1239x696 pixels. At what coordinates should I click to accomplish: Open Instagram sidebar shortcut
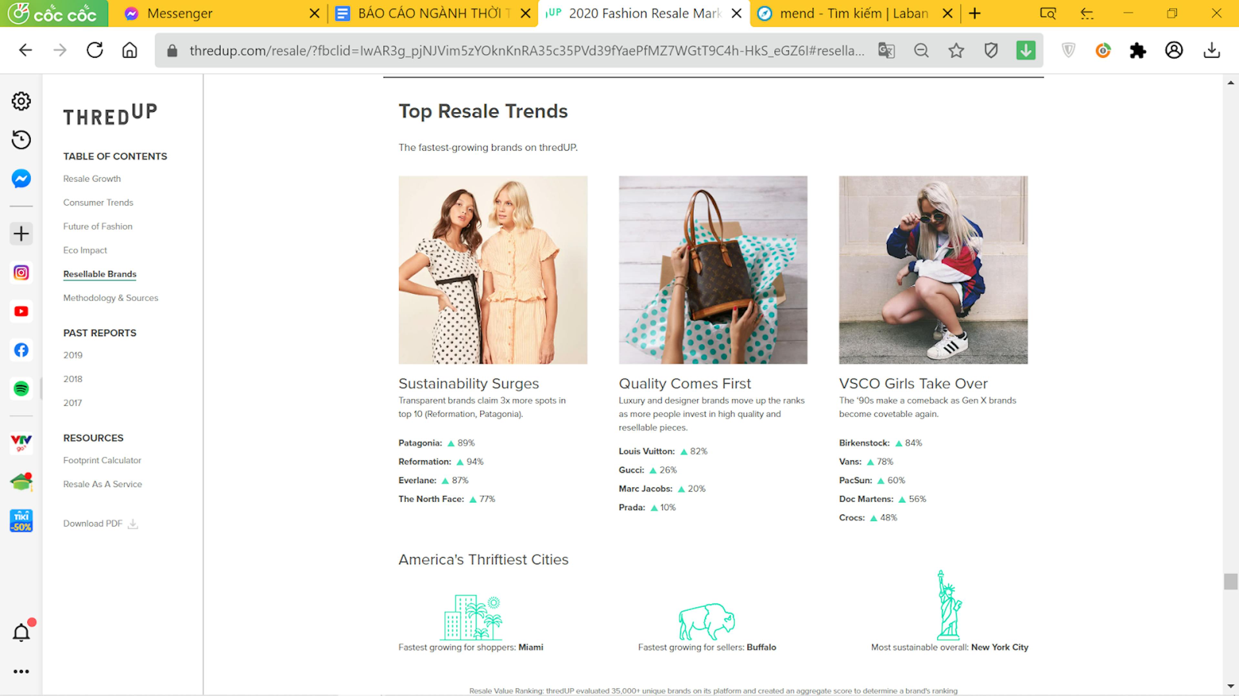point(21,273)
